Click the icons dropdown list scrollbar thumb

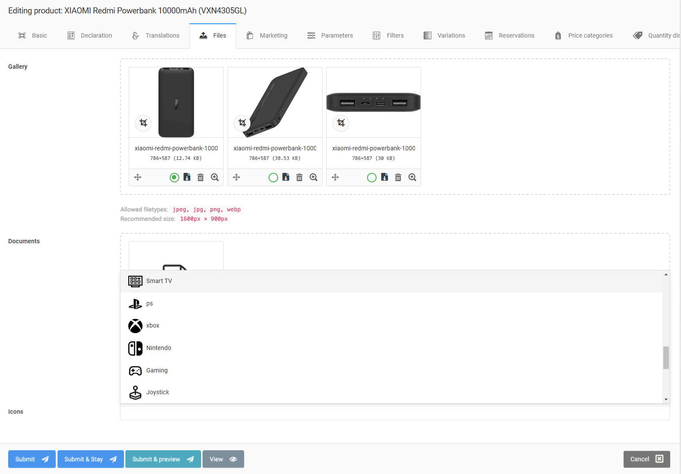[666, 358]
